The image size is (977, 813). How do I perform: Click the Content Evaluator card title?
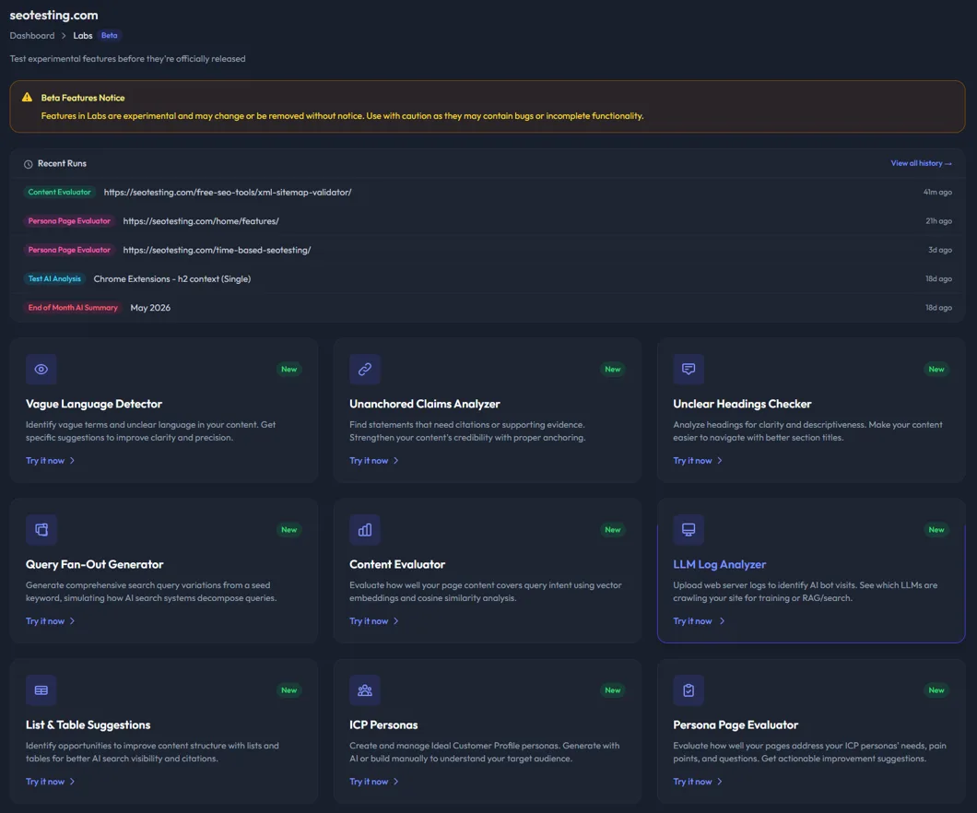[x=397, y=564]
